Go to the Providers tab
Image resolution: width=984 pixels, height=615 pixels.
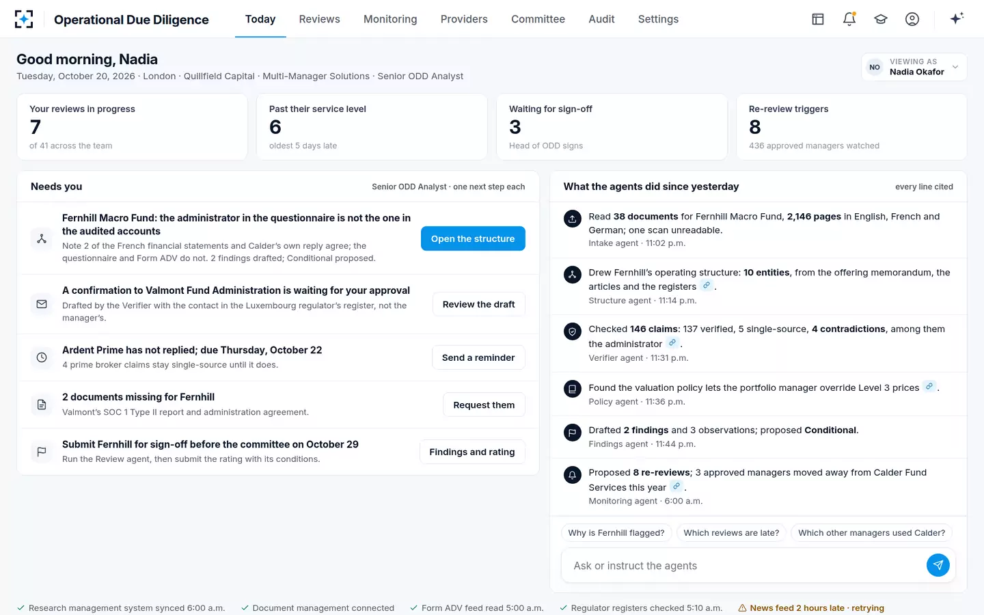point(464,19)
